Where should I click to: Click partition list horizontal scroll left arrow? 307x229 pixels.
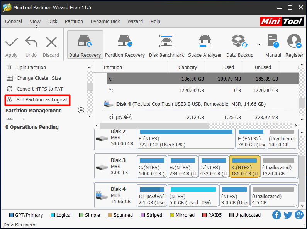click(97, 125)
